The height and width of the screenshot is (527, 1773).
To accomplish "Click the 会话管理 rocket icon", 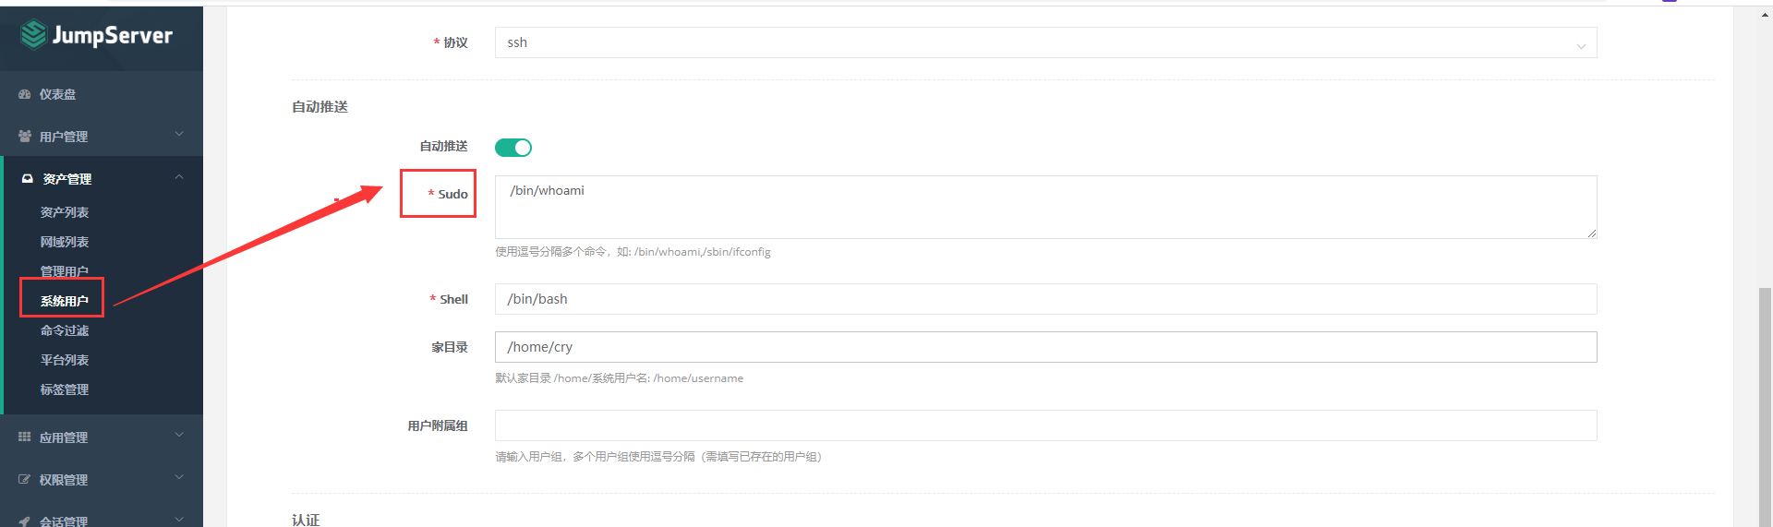I will tap(25, 521).
